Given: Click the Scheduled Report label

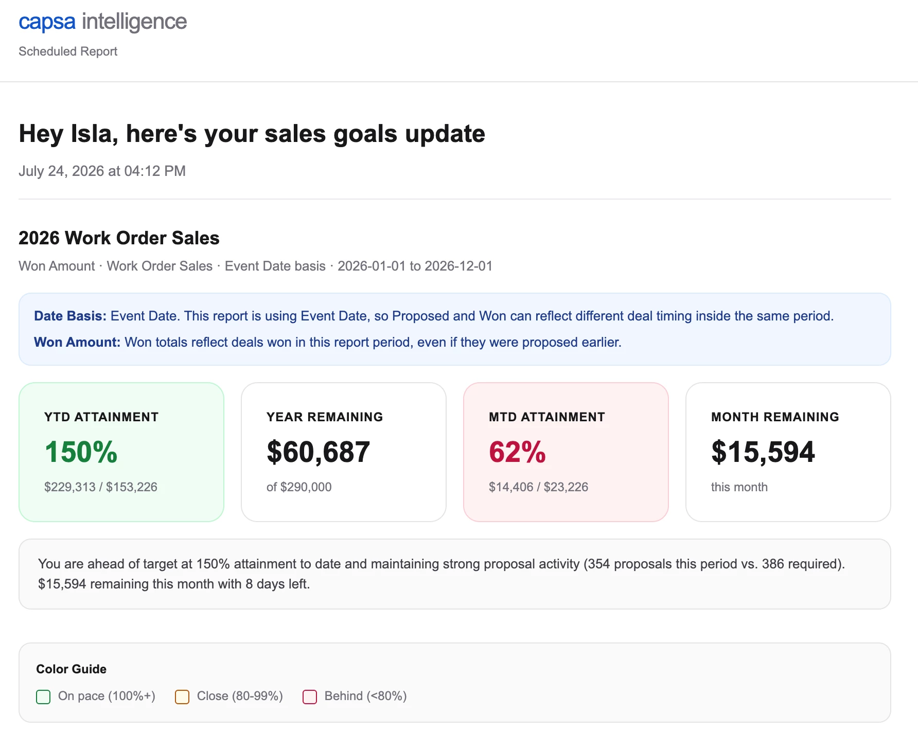Looking at the screenshot, I should pyautogui.click(x=68, y=51).
